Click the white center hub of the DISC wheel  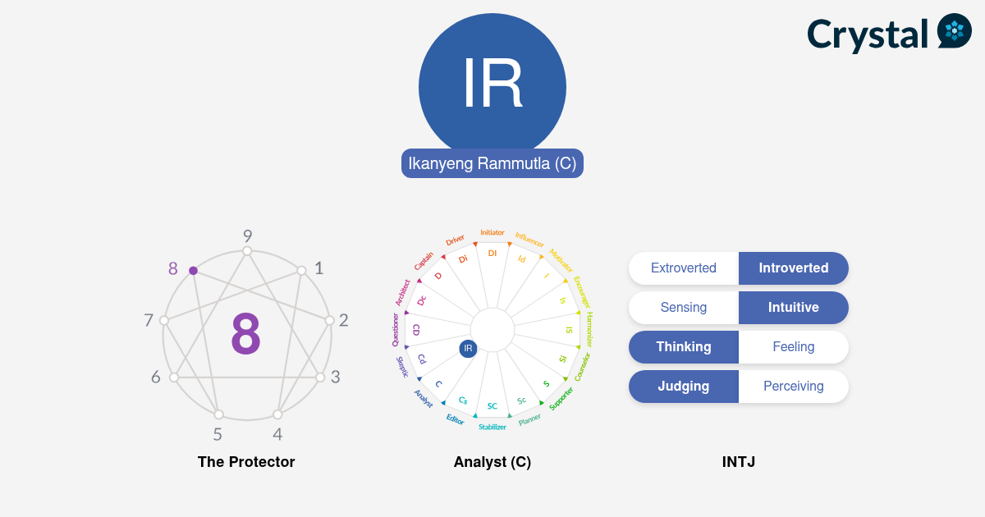(492, 330)
